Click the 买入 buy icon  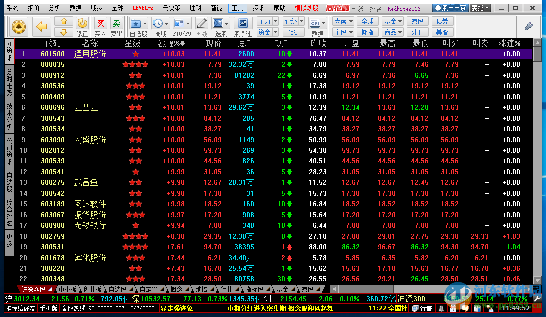(x=101, y=23)
